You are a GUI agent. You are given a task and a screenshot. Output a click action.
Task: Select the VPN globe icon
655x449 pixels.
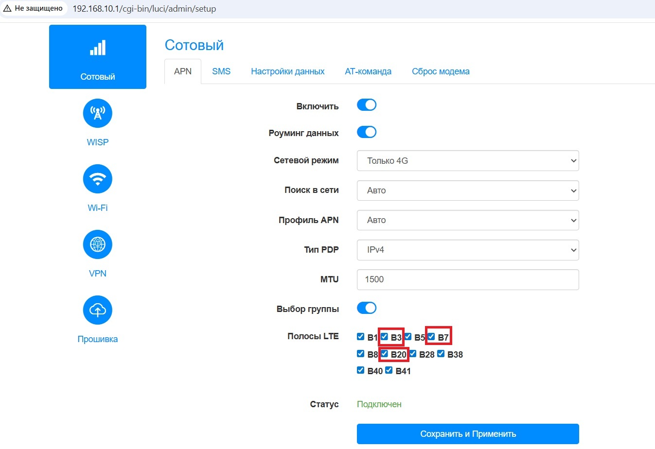click(98, 244)
